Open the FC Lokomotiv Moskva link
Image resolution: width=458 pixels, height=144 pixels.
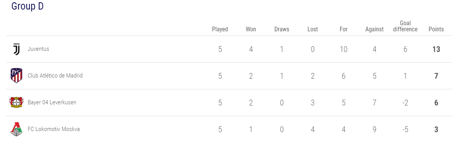pos(54,129)
